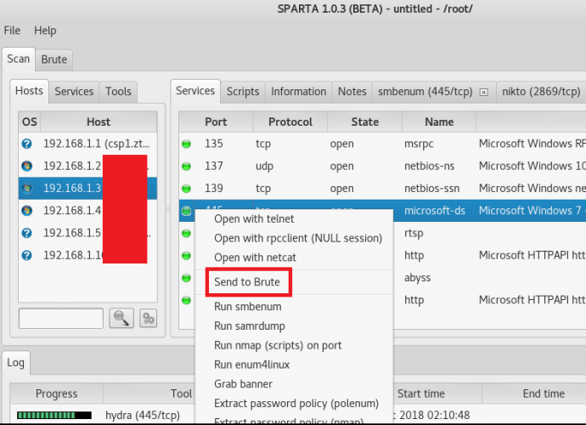This screenshot has width=586, height=425.
Task: Select host 192.168.1.1 (csp1.zt...)
Action: point(97,144)
